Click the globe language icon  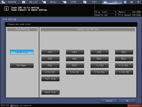tap(125, 2)
